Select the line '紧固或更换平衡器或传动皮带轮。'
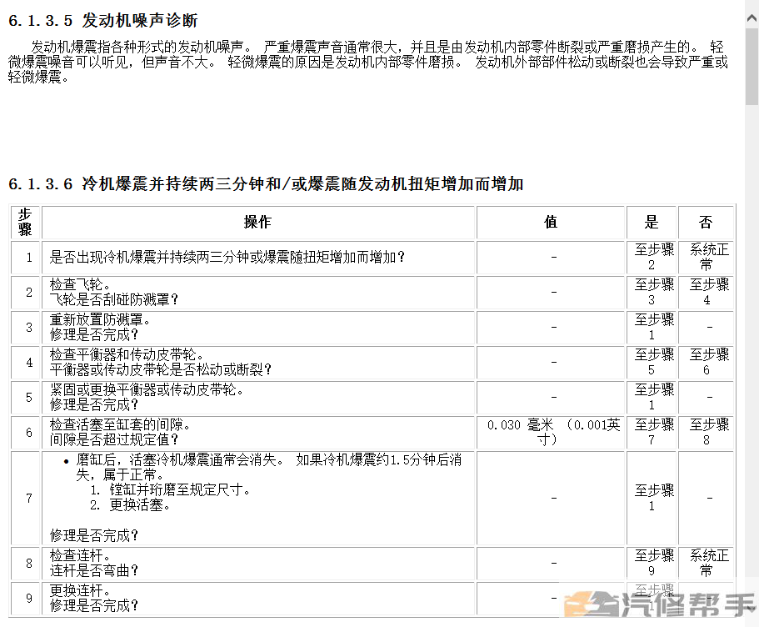This screenshot has height=627, width=759. [147, 389]
